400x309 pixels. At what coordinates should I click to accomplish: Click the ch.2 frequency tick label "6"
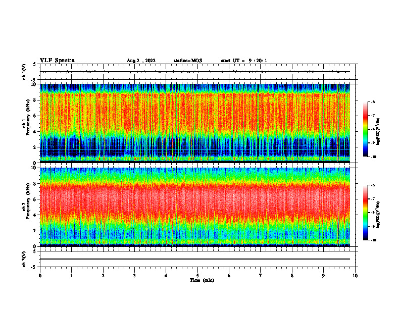[35, 199]
